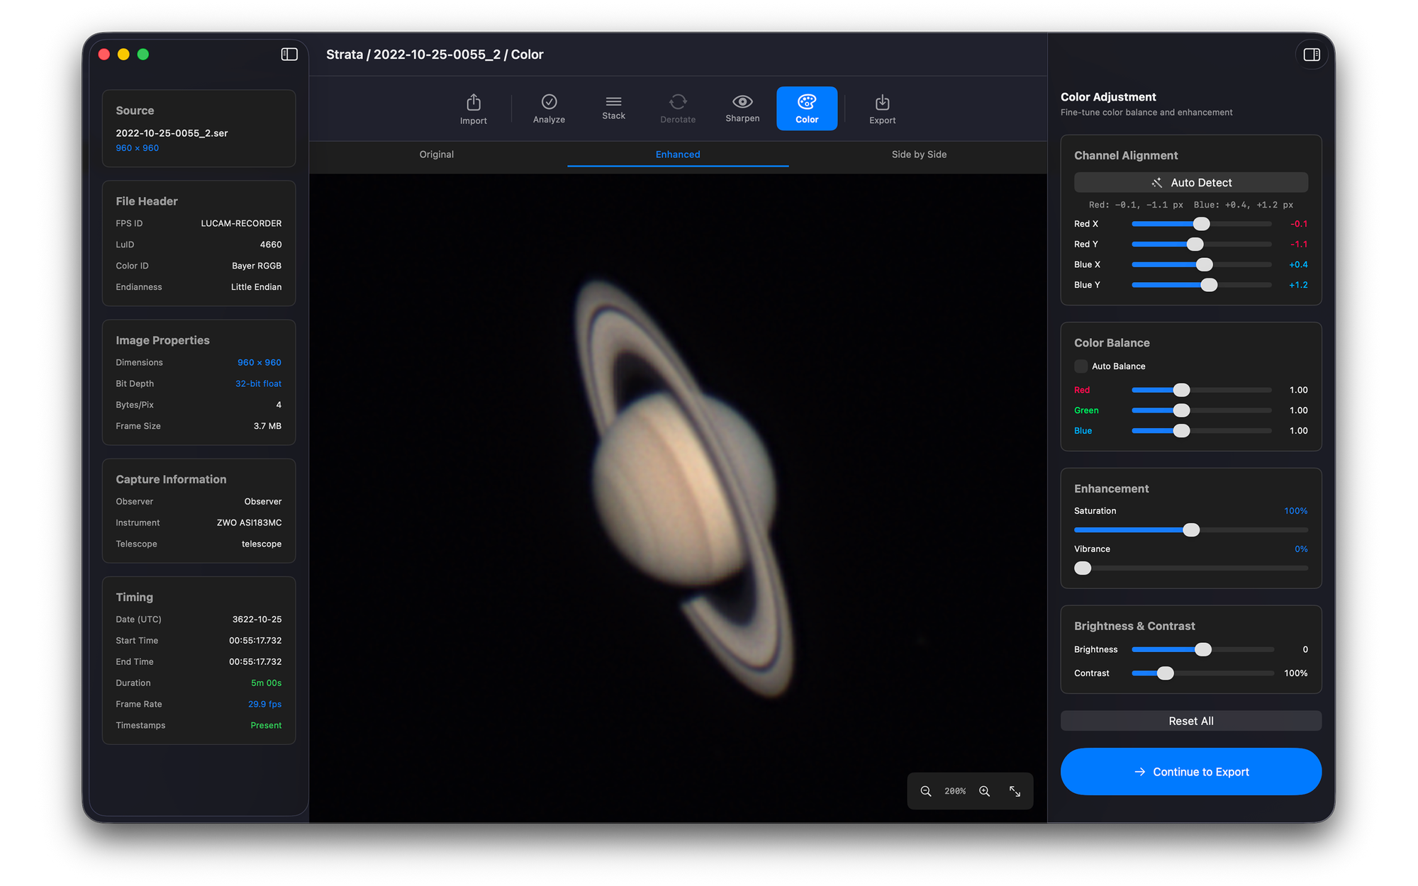This screenshot has height=886, width=1418.
Task: Click the zoom in magnifier icon
Action: pos(985,791)
